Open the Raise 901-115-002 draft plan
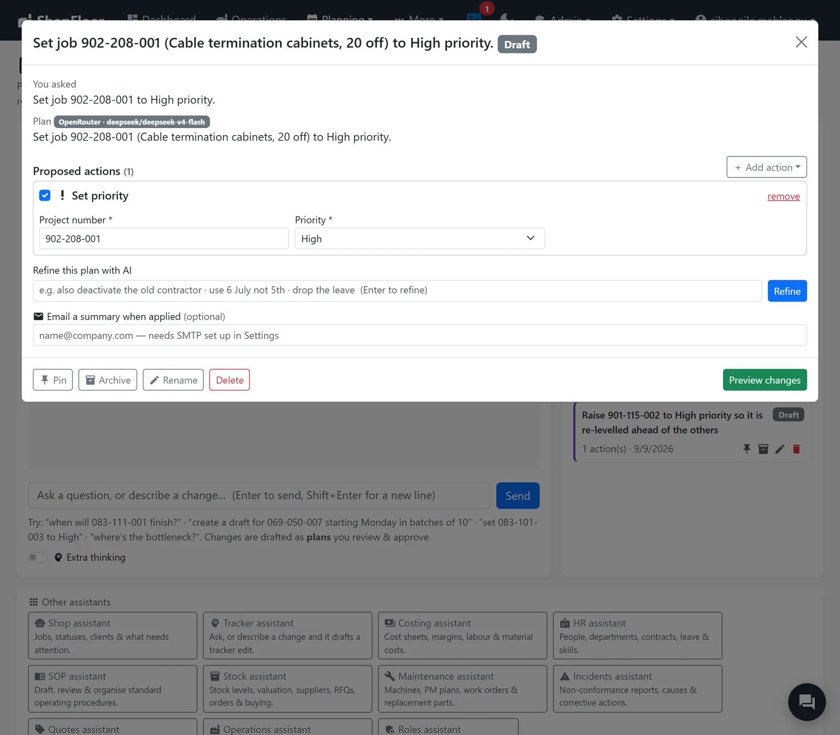Image resolution: width=840 pixels, height=735 pixels. (x=672, y=423)
